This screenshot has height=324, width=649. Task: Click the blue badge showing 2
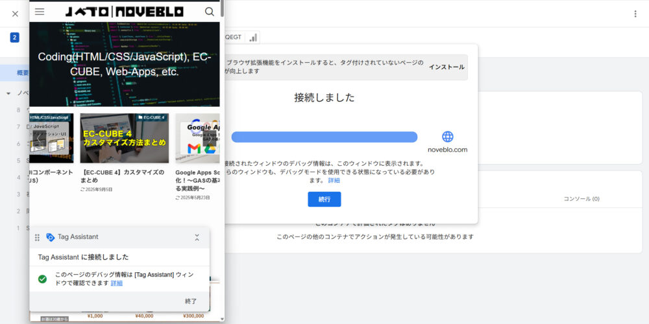[14, 38]
